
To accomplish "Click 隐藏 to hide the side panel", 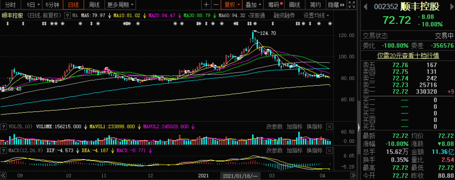I will coord(336,5).
